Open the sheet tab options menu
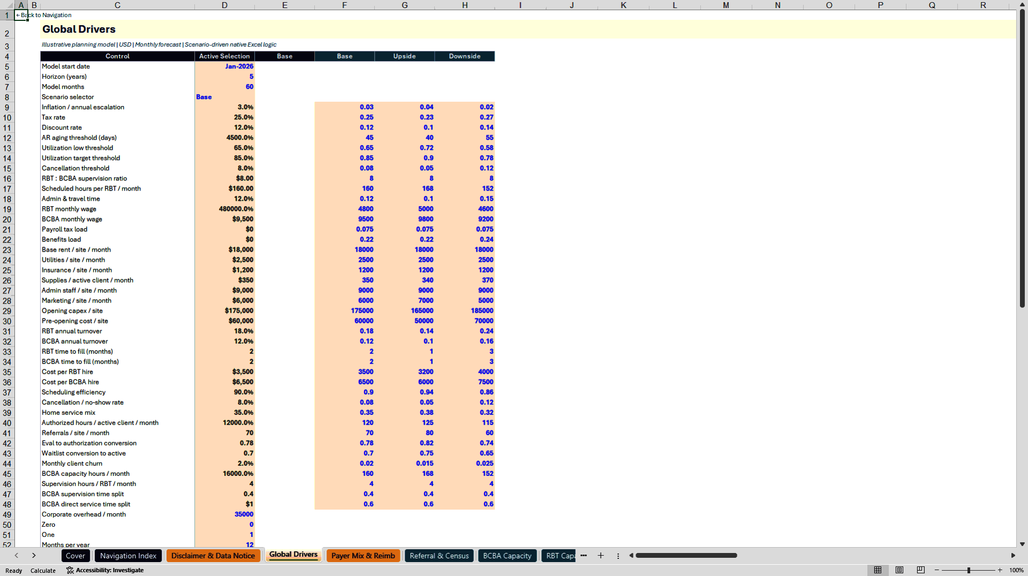This screenshot has height=576, width=1028. coord(618,556)
